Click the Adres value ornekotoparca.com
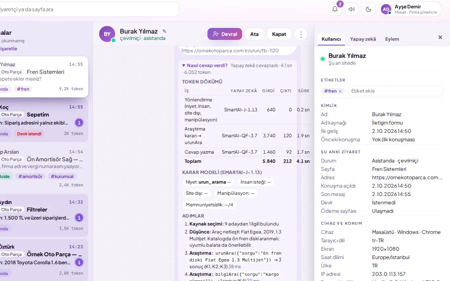Screen dimensions: 450x281 click(x=407, y=178)
